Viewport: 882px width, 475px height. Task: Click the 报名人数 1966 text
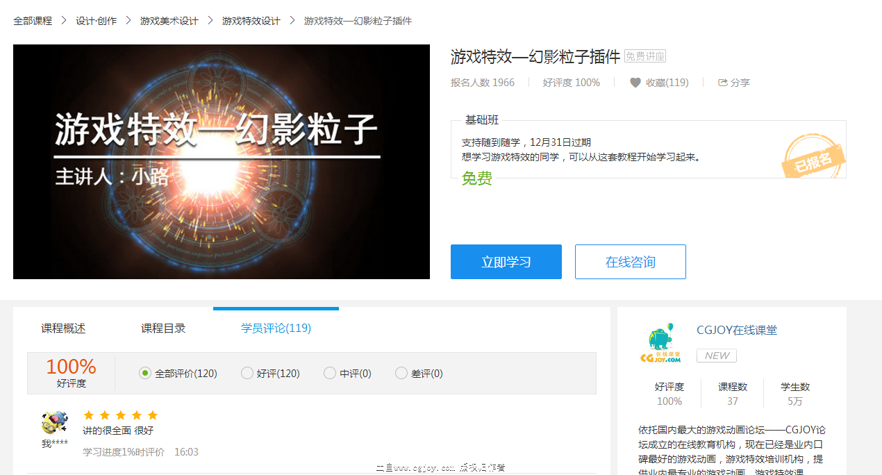[x=483, y=83]
